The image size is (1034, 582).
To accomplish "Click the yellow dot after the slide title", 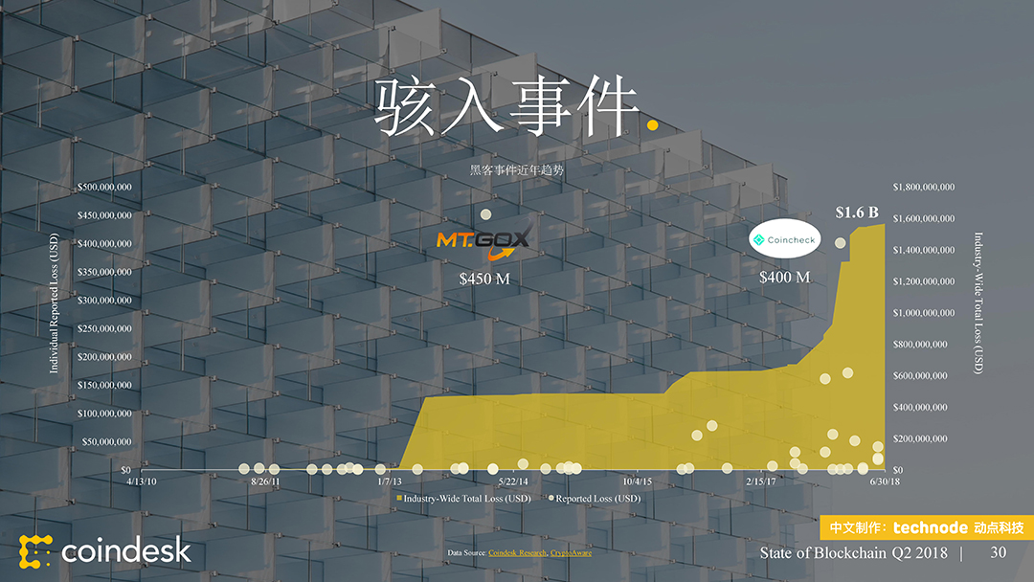I will click(653, 124).
